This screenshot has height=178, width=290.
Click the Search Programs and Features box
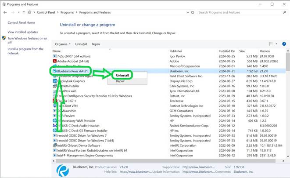click(240, 12)
